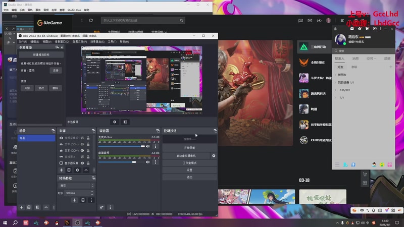
Task: Create new push target in multi-RTMP panel
Action: [41, 54]
